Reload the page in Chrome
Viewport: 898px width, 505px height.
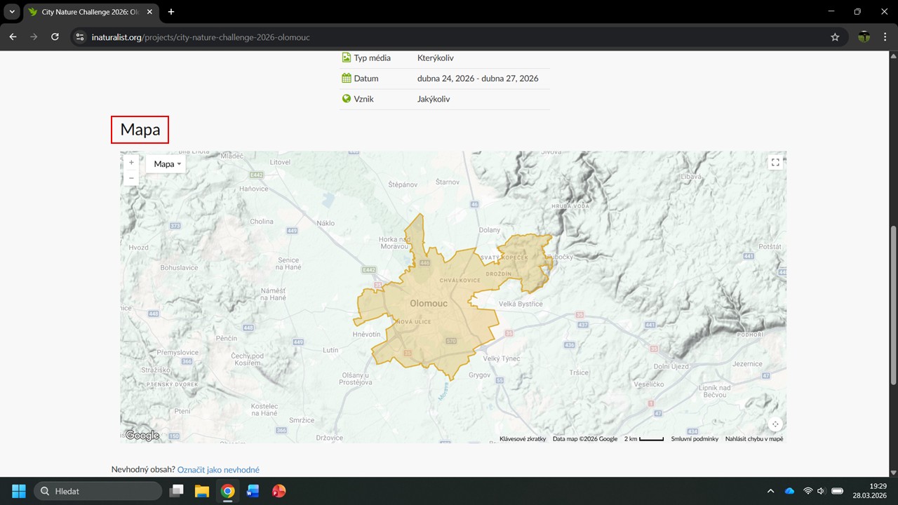pyautogui.click(x=55, y=37)
